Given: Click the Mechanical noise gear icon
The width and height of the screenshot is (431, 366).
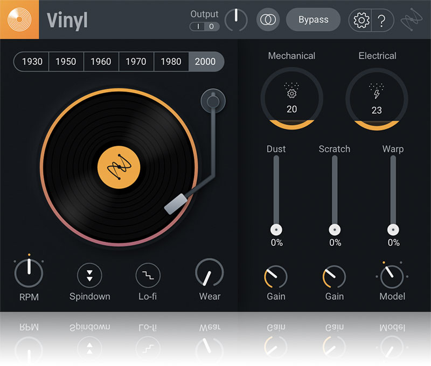Looking at the screenshot, I should (291, 93).
